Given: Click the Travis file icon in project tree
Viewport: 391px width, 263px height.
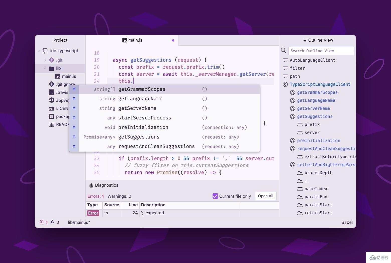Looking at the screenshot, I should point(51,92).
